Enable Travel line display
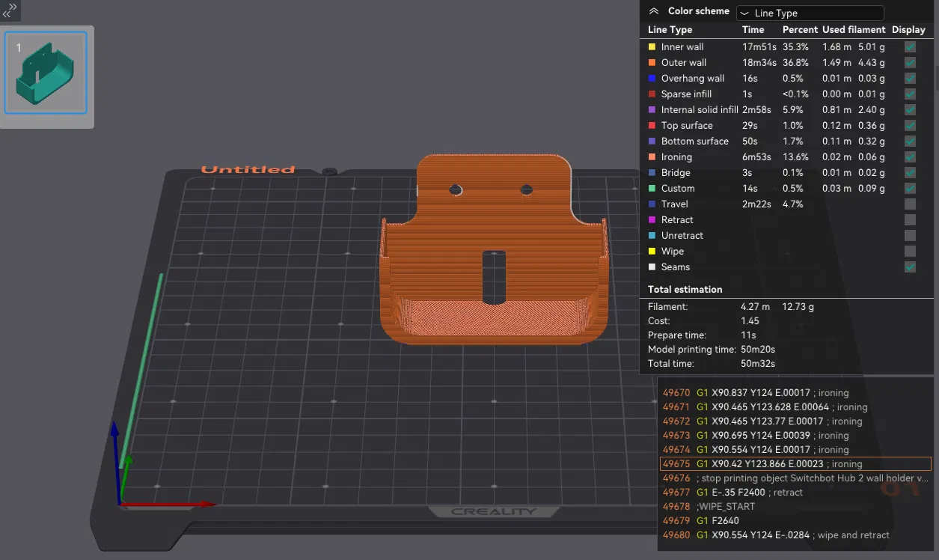Image resolution: width=939 pixels, height=560 pixels. pos(910,204)
